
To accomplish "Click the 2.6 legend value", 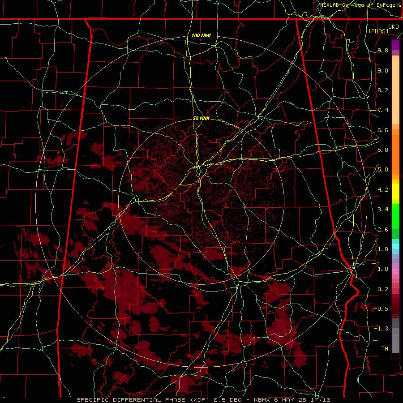I will [383, 230].
